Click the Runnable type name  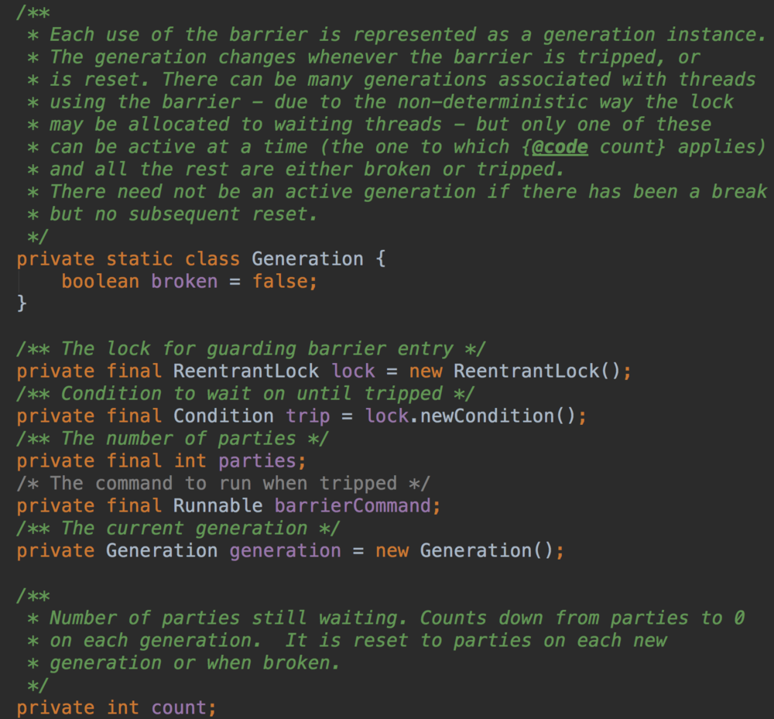coord(217,506)
